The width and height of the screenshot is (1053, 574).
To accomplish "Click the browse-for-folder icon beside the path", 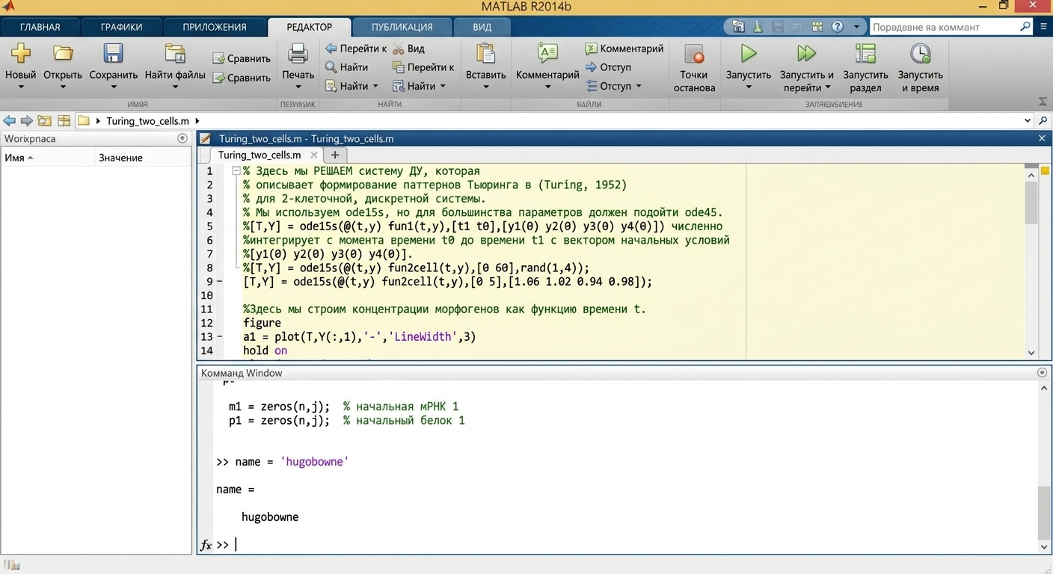I will click(64, 121).
